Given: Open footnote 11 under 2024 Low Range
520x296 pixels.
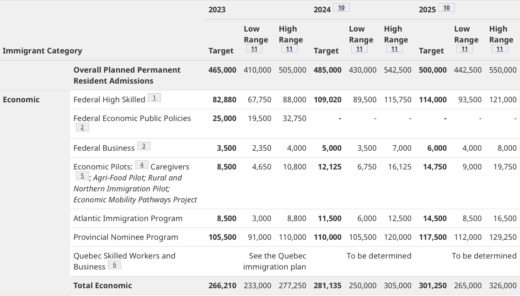Looking at the screenshot, I should pyautogui.click(x=359, y=49).
